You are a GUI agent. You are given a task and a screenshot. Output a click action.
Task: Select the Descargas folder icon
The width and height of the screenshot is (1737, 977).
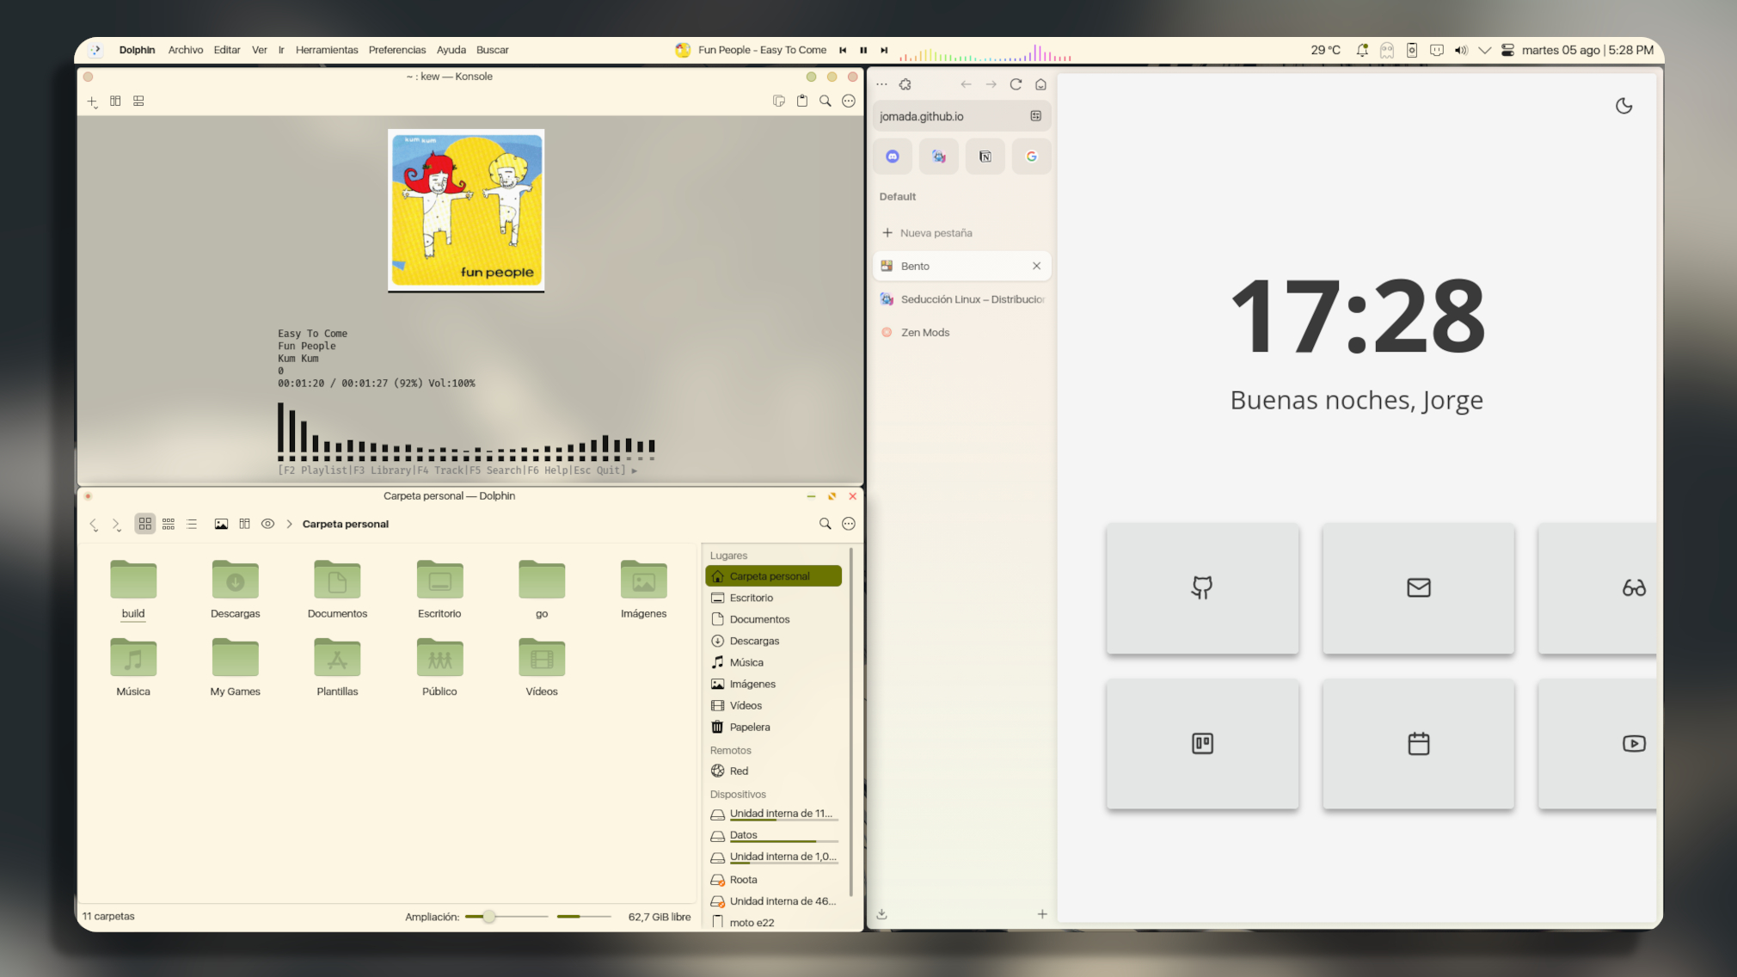[x=236, y=580]
